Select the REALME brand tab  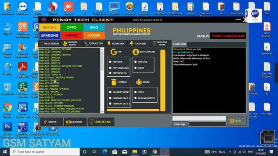(50, 27)
